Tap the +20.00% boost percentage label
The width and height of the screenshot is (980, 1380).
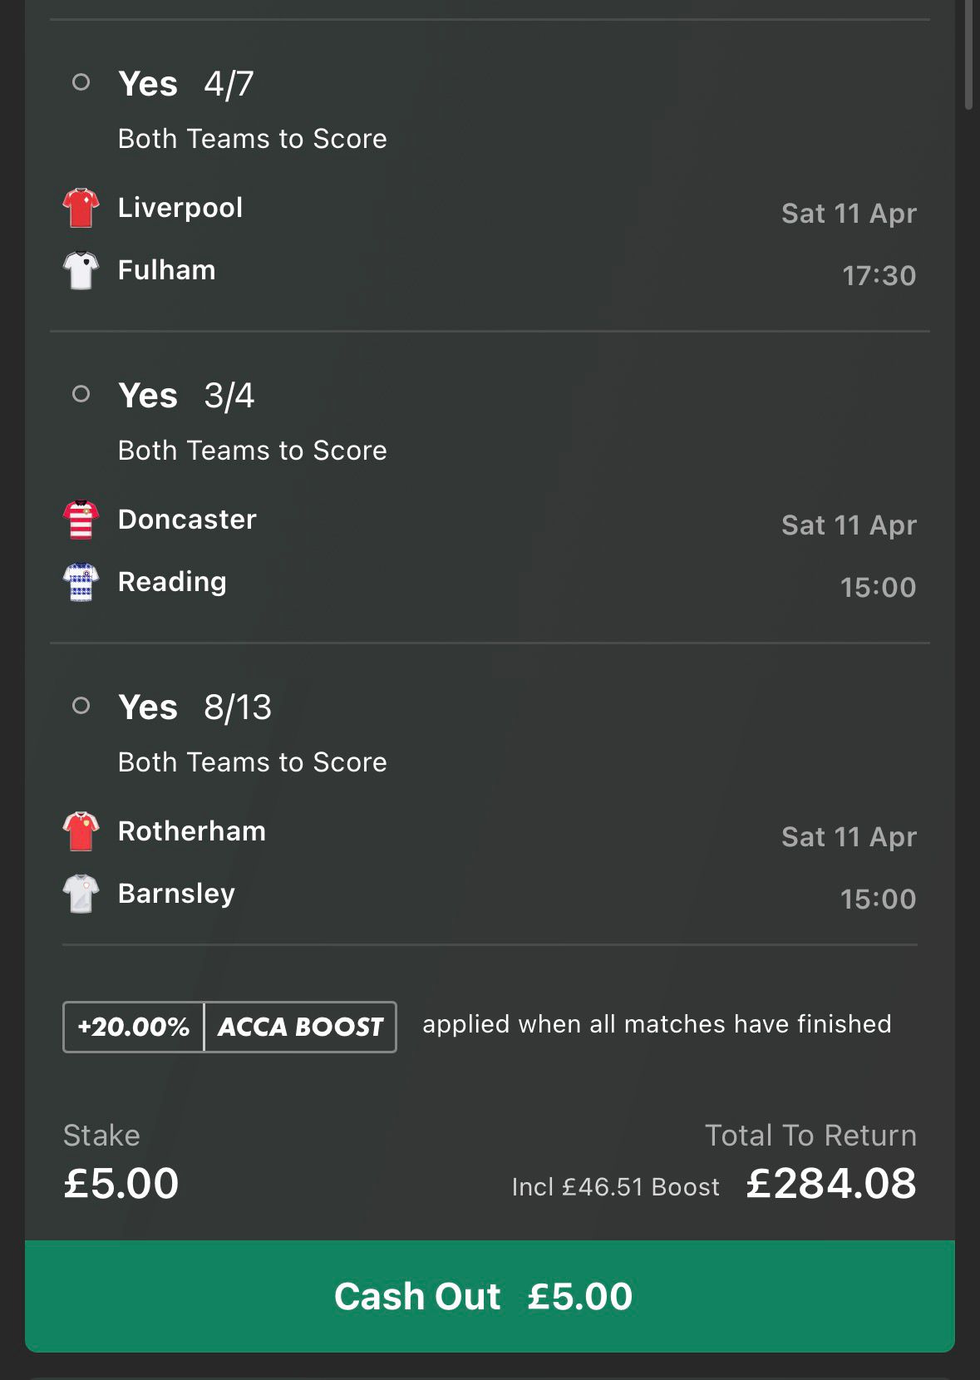(x=133, y=1027)
